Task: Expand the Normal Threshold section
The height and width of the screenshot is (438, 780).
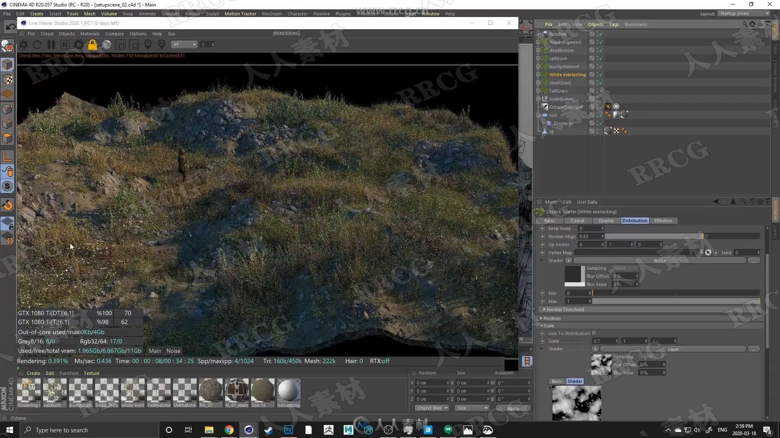Action: coord(544,309)
